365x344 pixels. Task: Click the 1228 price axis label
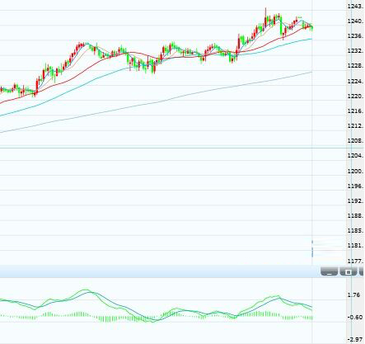[356, 66]
